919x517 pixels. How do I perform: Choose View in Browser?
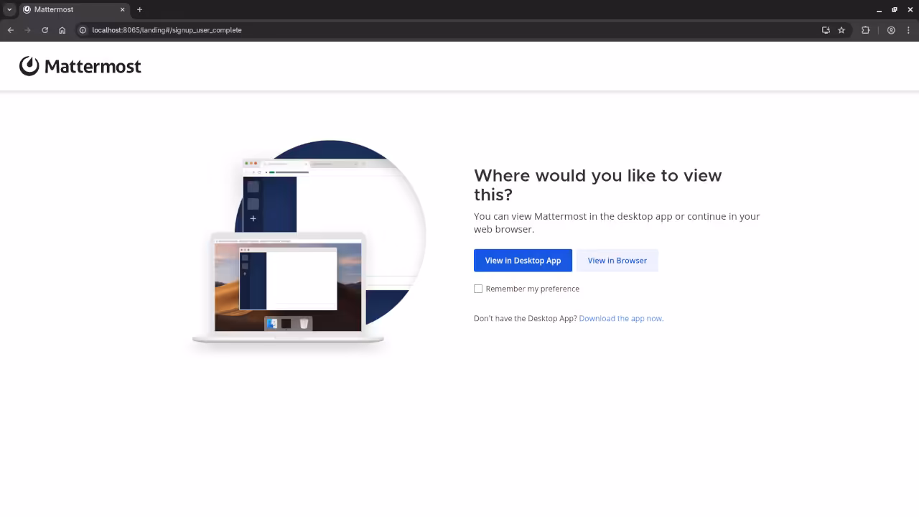(617, 260)
